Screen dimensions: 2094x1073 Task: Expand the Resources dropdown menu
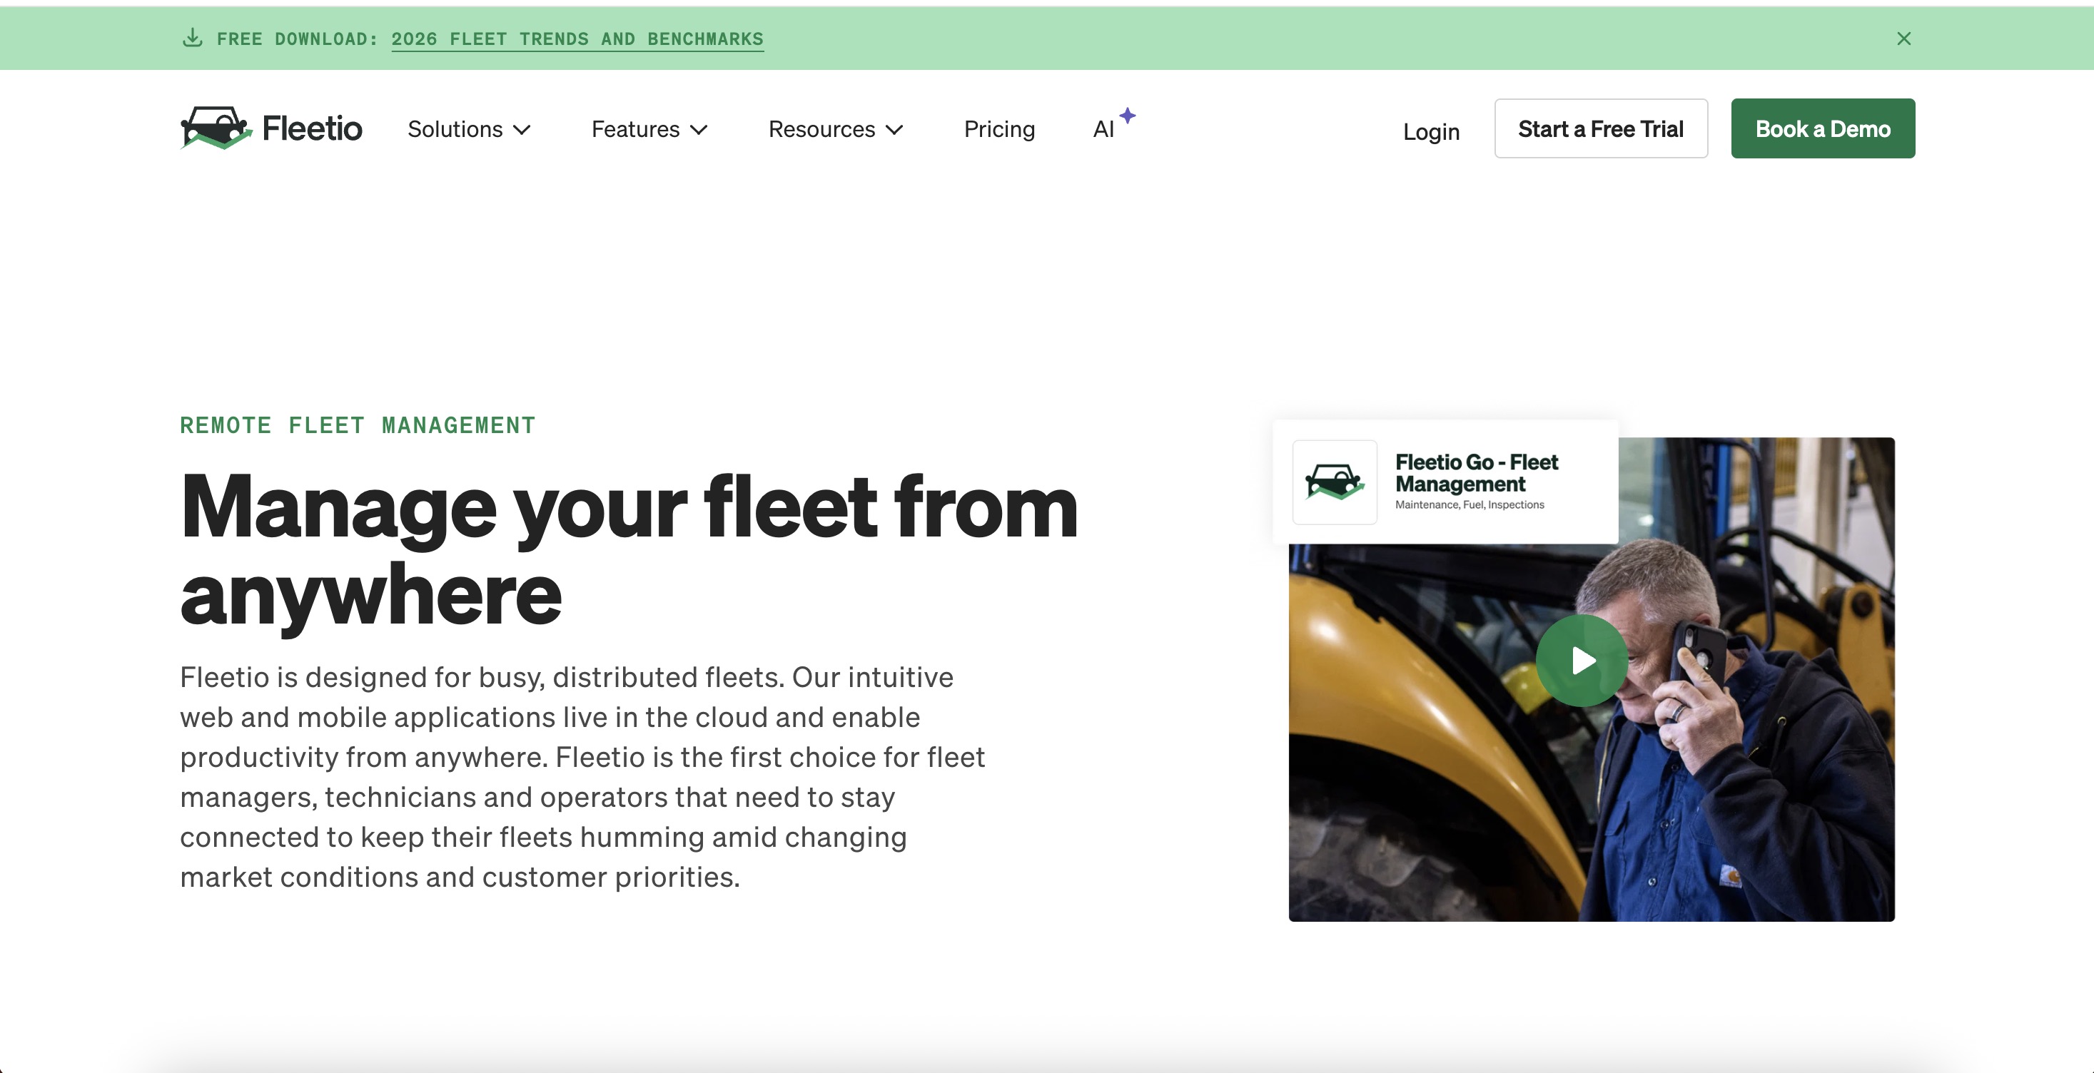tap(836, 129)
